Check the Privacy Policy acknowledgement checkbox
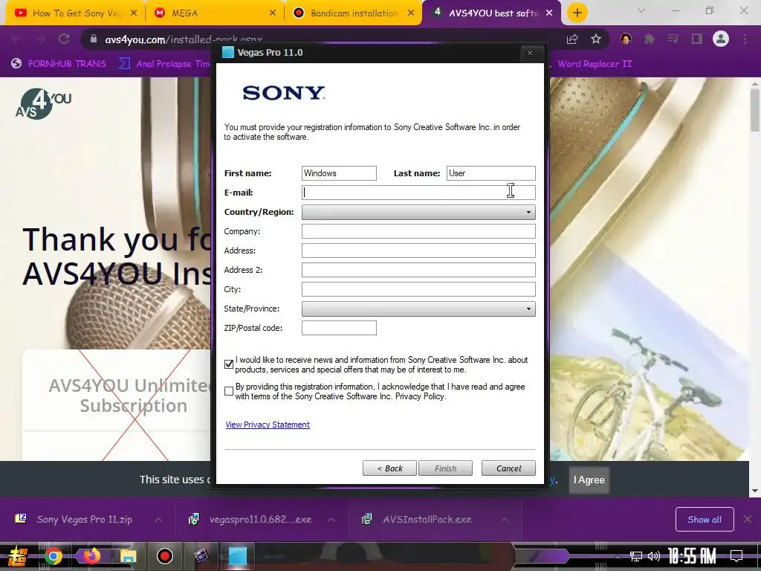This screenshot has height=571, width=761. pyautogui.click(x=229, y=391)
